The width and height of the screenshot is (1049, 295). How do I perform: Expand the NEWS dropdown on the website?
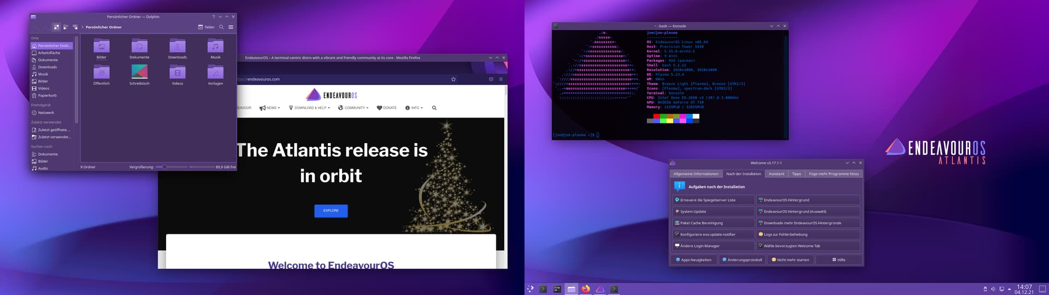(270, 108)
